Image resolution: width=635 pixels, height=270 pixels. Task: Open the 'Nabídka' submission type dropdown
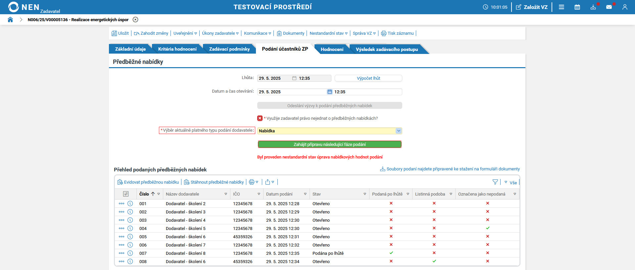[x=398, y=131]
